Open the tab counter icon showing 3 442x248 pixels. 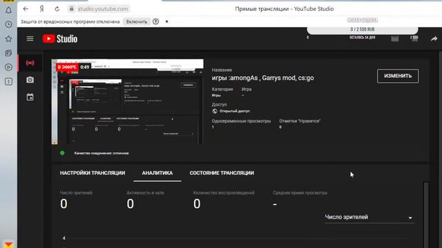tap(8, 81)
